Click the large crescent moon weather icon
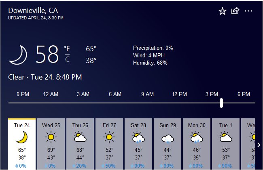 [18, 55]
